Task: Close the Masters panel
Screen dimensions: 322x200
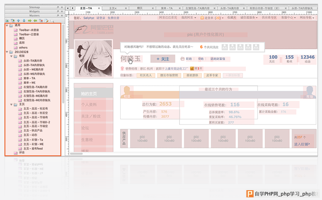Action: [x=62, y=15]
